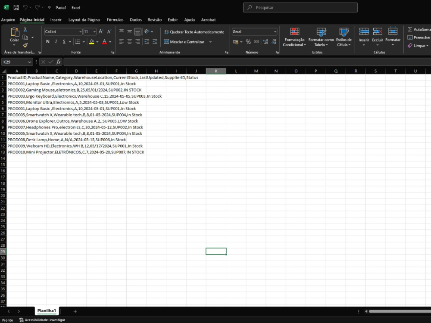Click the Save icon in title bar
Screen dimensions: 431x323
click(16, 8)
